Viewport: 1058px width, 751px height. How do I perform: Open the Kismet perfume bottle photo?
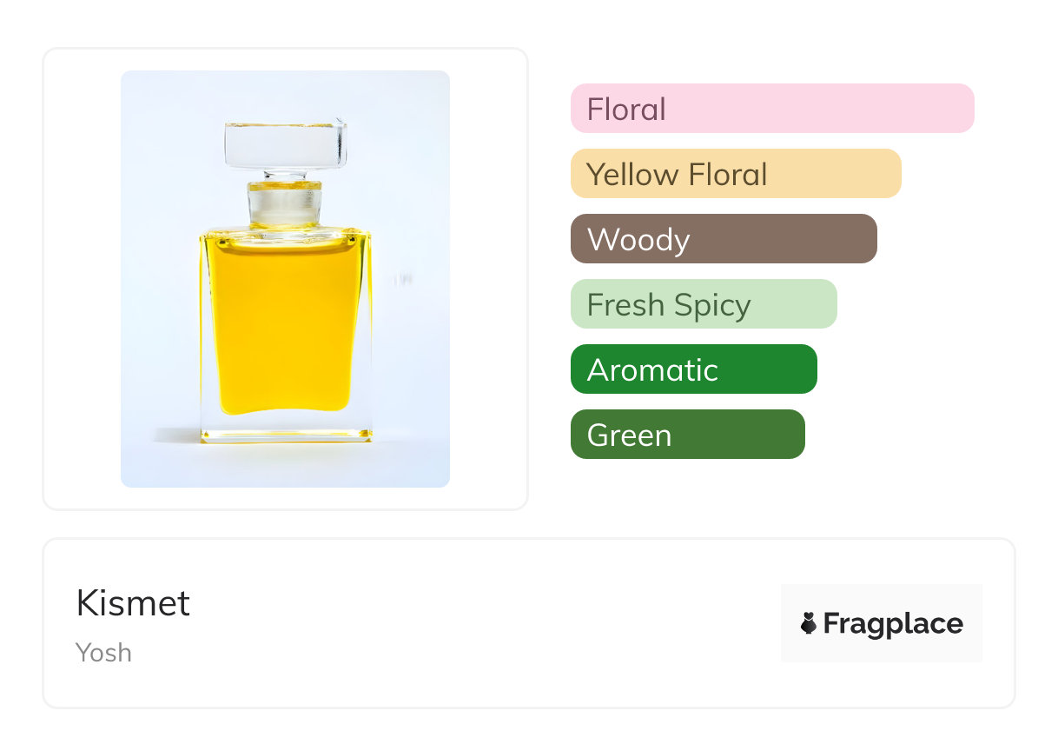[x=285, y=278]
